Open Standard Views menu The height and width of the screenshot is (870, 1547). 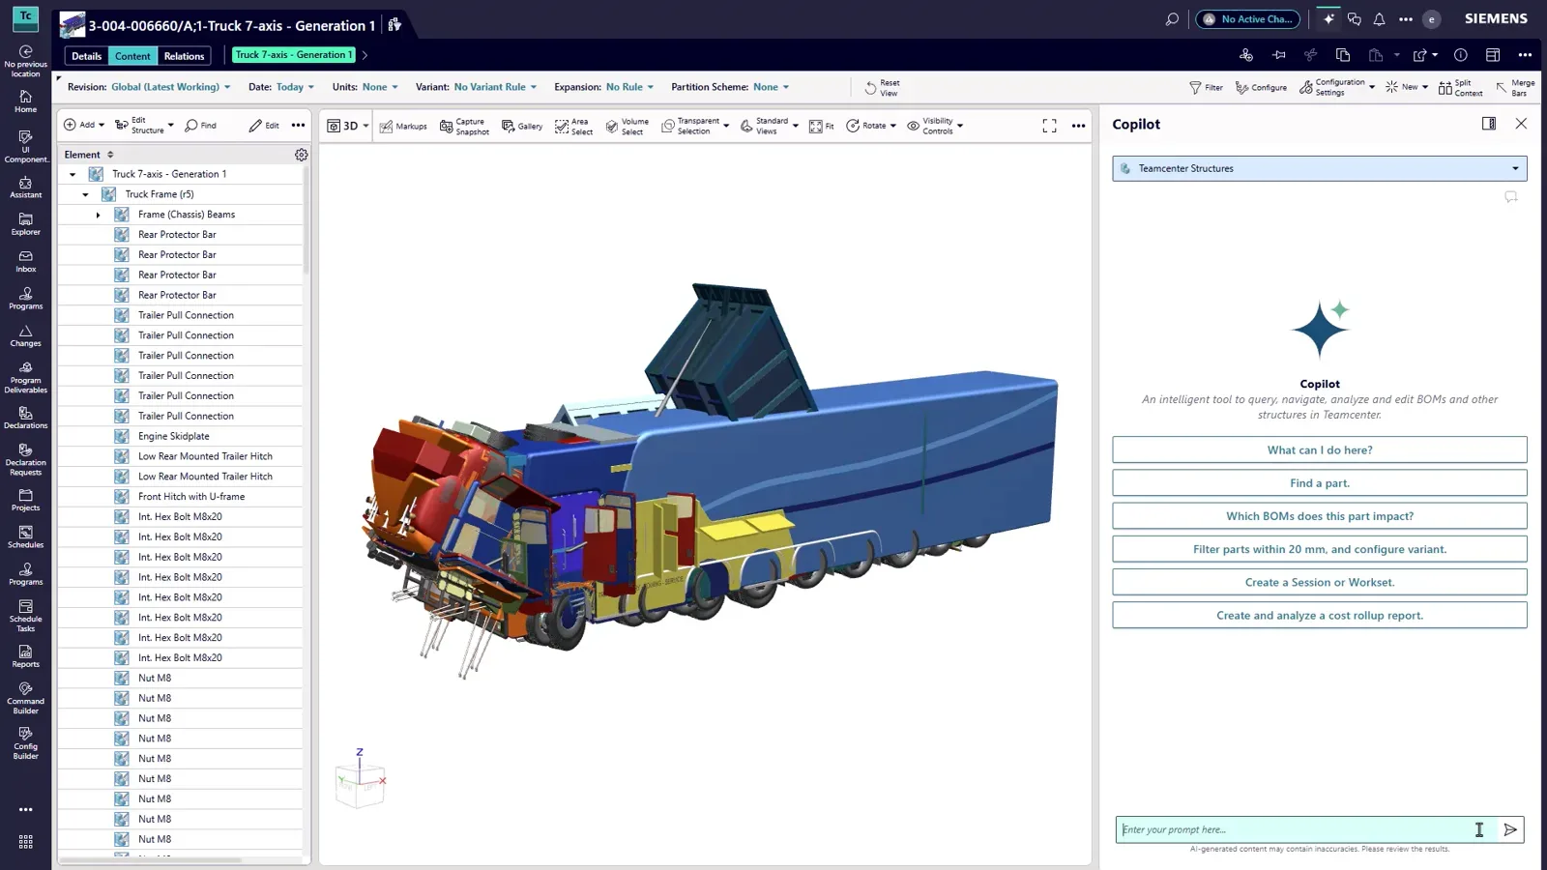point(770,126)
